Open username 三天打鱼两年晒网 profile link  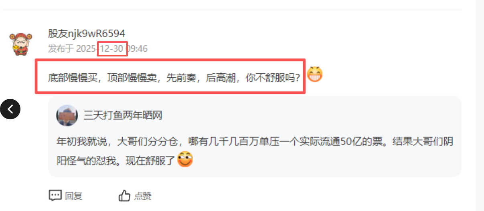(x=123, y=116)
